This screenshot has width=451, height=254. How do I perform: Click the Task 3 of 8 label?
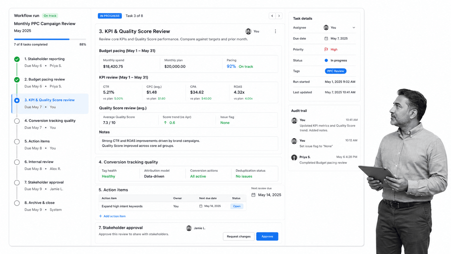[x=134, y=16]
